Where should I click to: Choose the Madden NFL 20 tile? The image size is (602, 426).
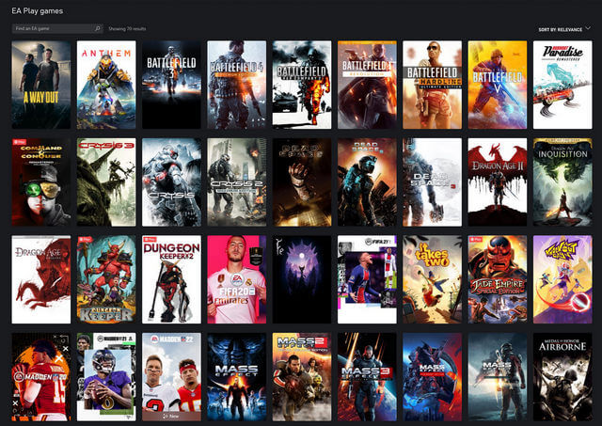41,377
